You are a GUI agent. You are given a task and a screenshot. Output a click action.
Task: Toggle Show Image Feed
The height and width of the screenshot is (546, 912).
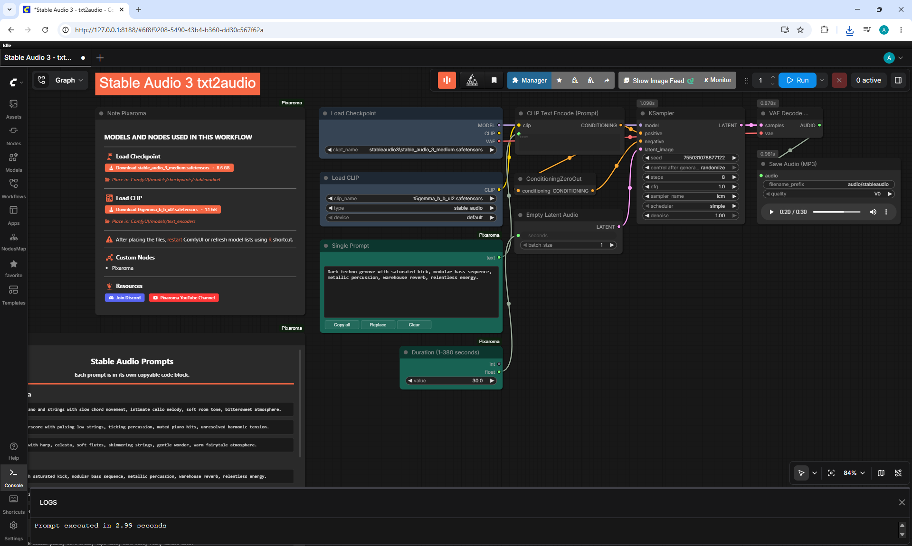[659, 80]
